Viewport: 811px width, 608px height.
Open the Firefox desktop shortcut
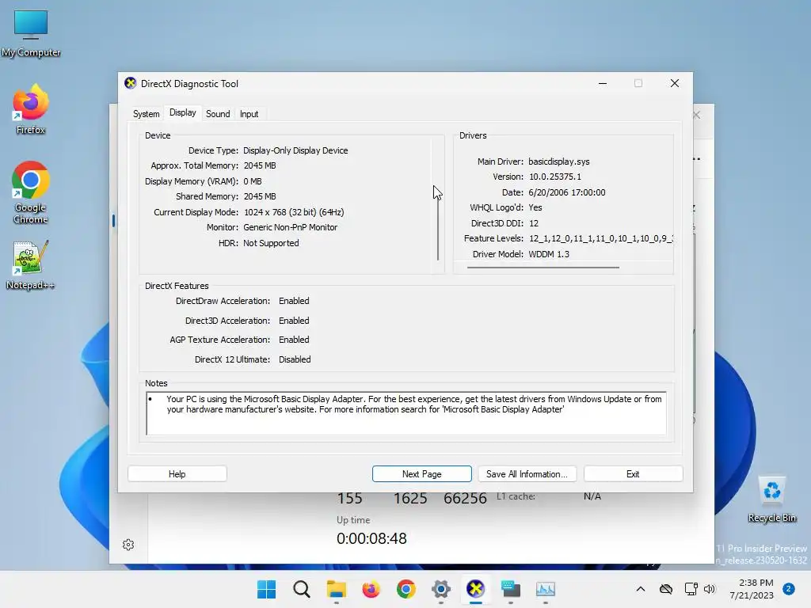point(31,109)
